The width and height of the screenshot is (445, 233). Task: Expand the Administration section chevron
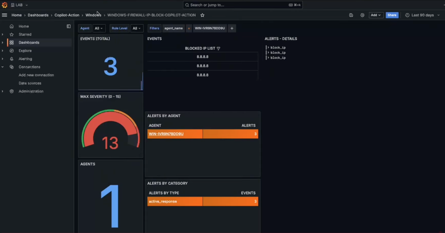[2, 91]
